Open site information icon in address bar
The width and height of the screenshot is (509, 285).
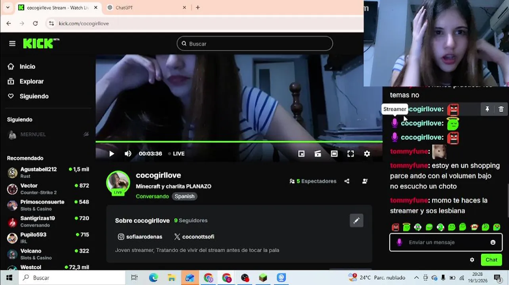point(51,23)
